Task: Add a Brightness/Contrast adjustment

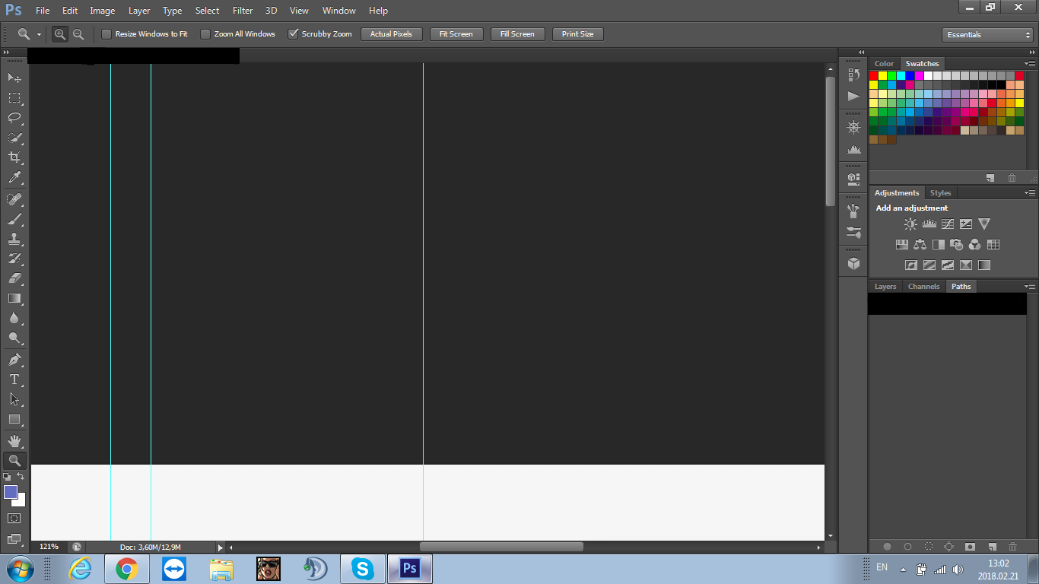Action: pos(910,224)
